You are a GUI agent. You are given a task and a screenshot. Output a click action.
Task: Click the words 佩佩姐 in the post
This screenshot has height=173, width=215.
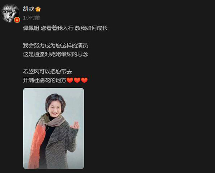point(31,28)
